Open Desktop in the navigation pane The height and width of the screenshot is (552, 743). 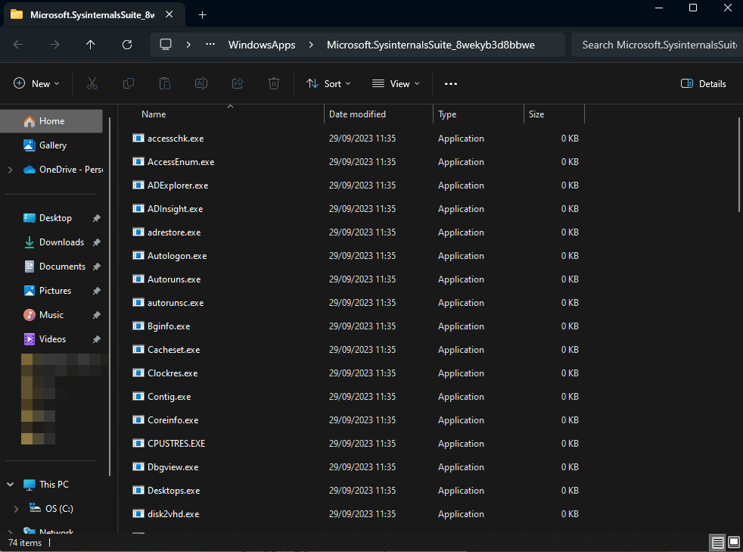[x=55, y=218]
